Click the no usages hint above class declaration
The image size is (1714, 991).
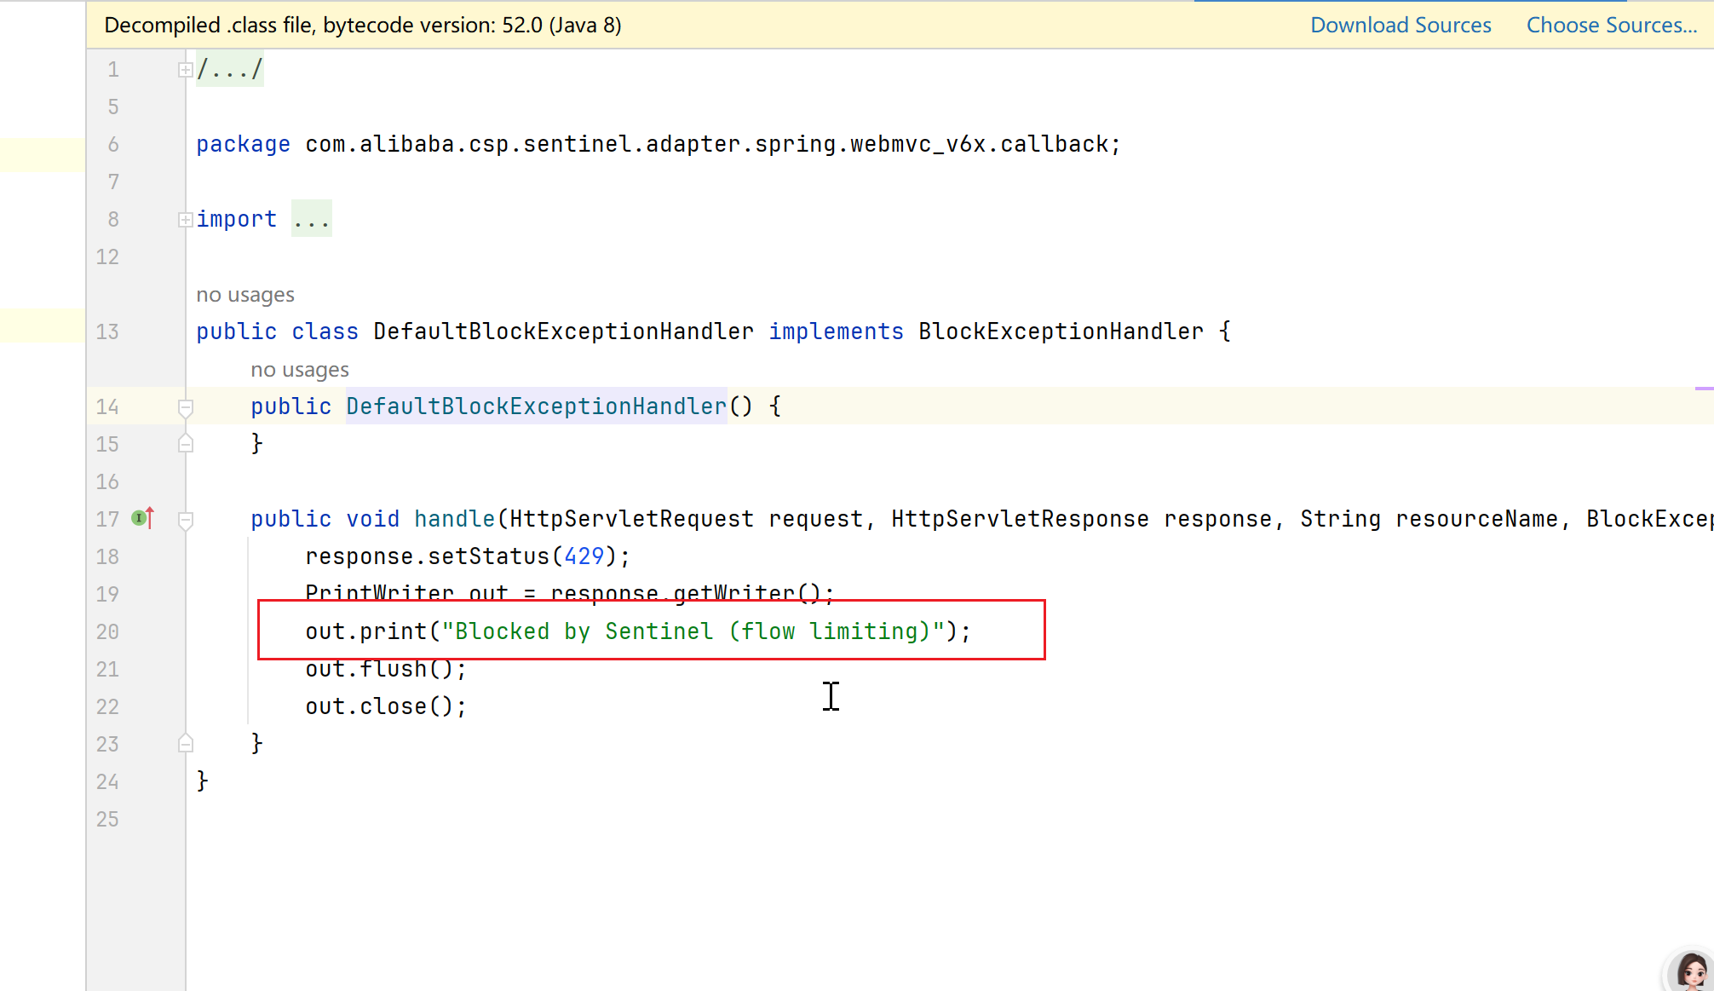click(x=245, y=295)
